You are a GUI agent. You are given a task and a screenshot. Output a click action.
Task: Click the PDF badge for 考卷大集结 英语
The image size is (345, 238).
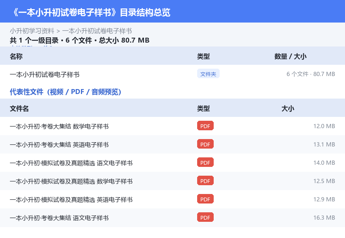pyautogui.click(x=205, y=144)
